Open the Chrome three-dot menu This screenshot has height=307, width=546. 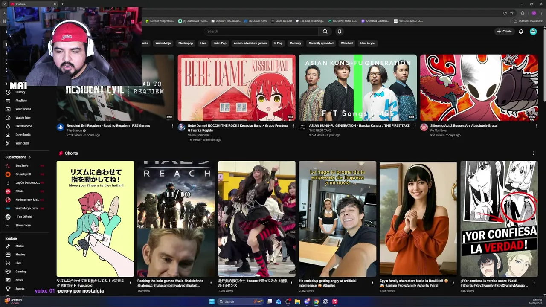541,13
